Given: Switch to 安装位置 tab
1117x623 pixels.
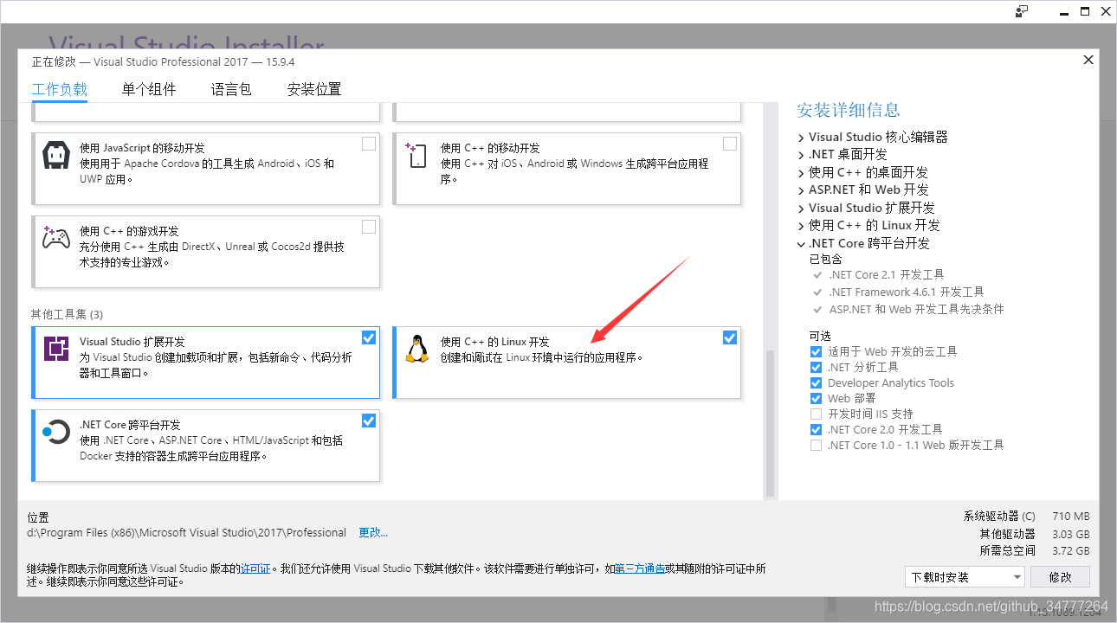Looking at the screenshot, I should (x=314, y=89).
